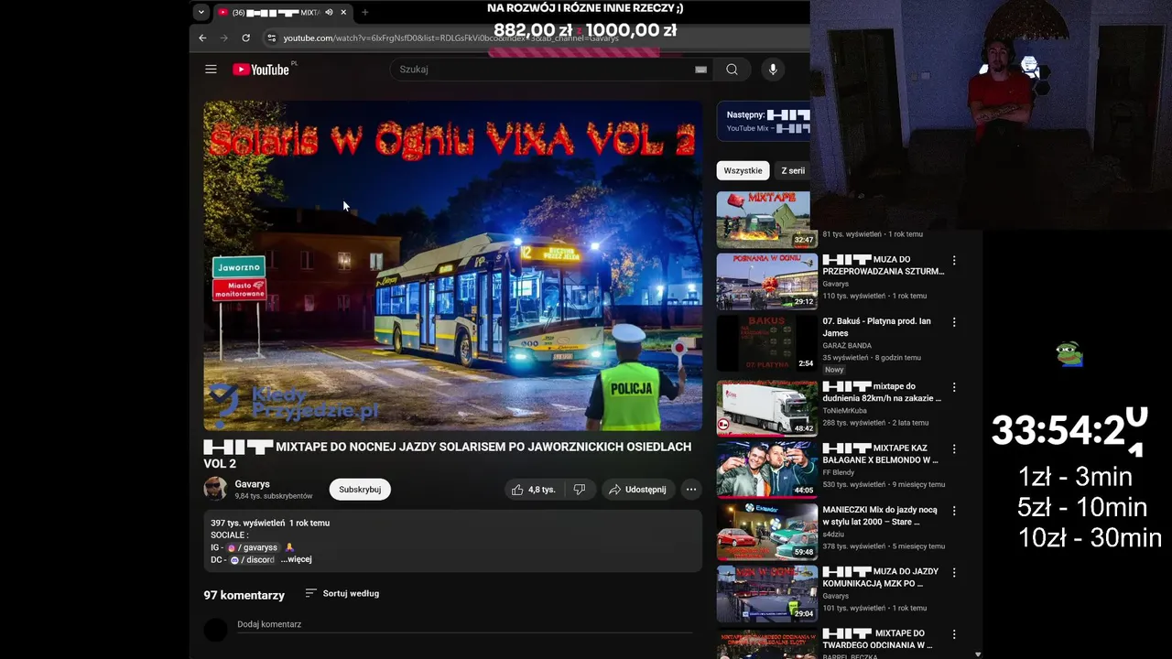This screenshot has width=1172, height=659.
Task: Dislike the video with the thumbs down
Action: click(x=580, y=490)
